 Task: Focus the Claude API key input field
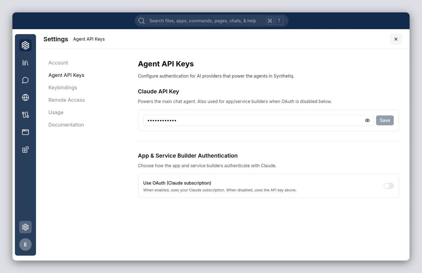[258, 120]
